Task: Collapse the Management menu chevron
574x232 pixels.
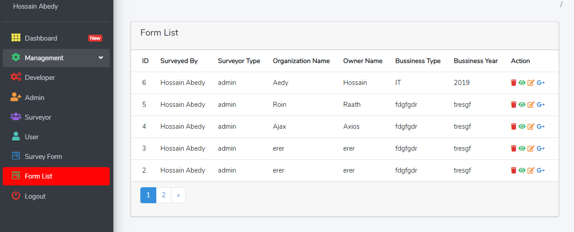Action: pos(101,58)
